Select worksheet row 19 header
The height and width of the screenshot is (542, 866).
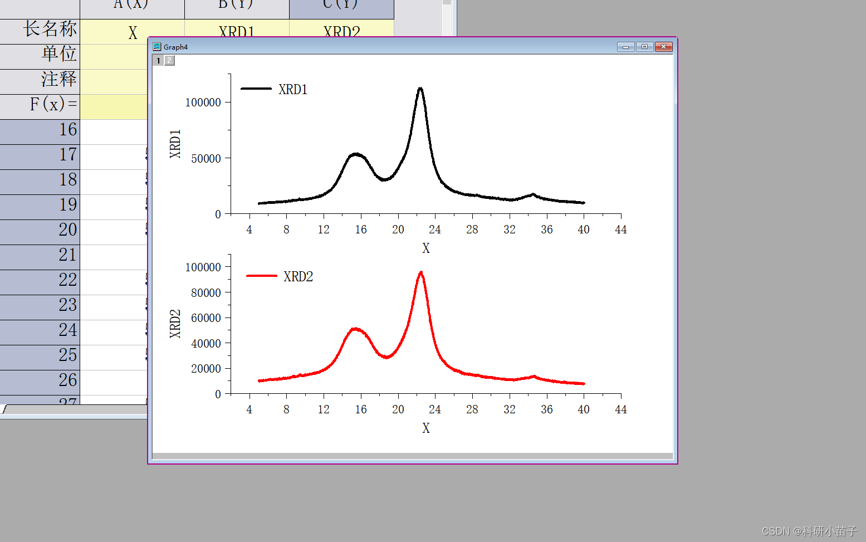tap(40, 207)
